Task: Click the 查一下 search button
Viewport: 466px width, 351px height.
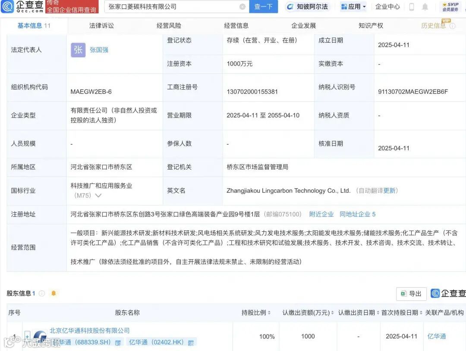Action: point(263,6)
